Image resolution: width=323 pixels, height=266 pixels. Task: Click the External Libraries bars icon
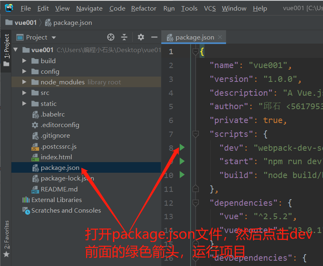click(26, 200)
